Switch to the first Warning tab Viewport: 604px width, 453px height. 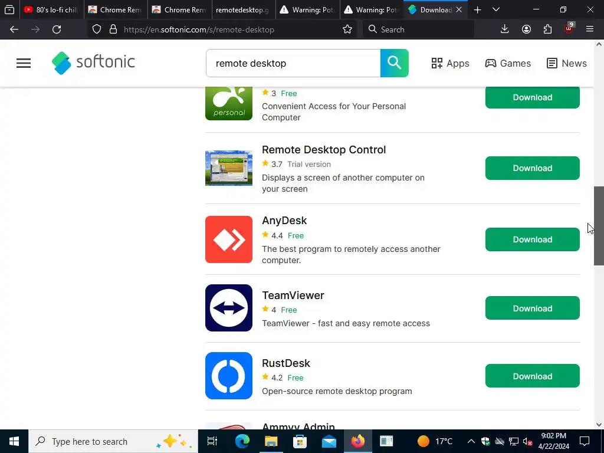(307, 9)
